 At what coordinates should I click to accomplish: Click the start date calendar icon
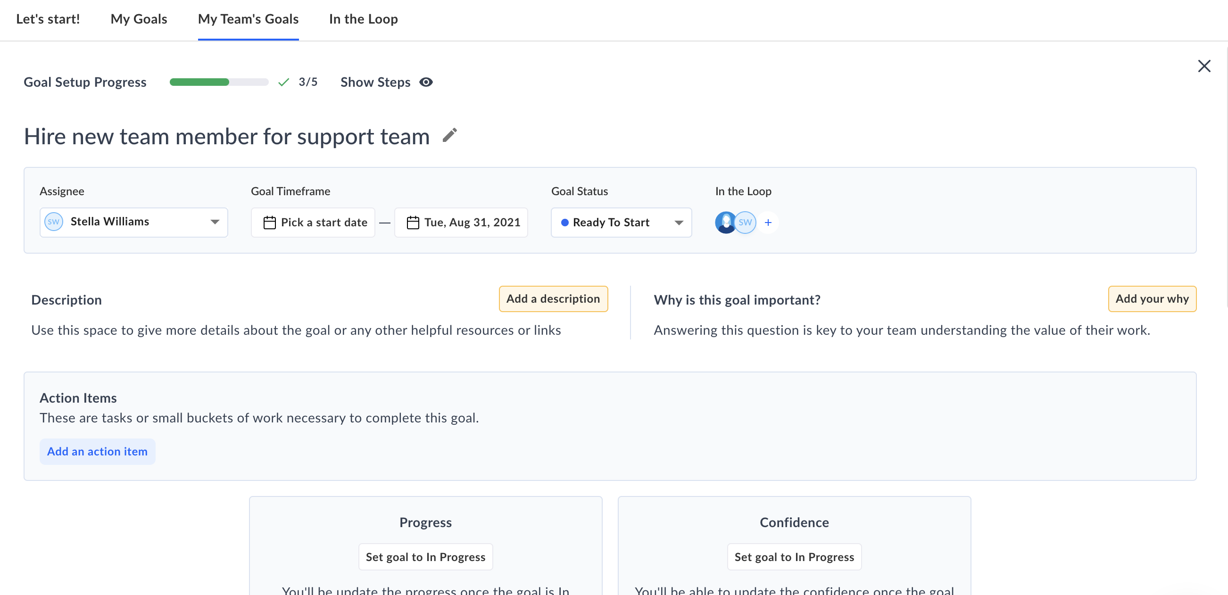269,223
